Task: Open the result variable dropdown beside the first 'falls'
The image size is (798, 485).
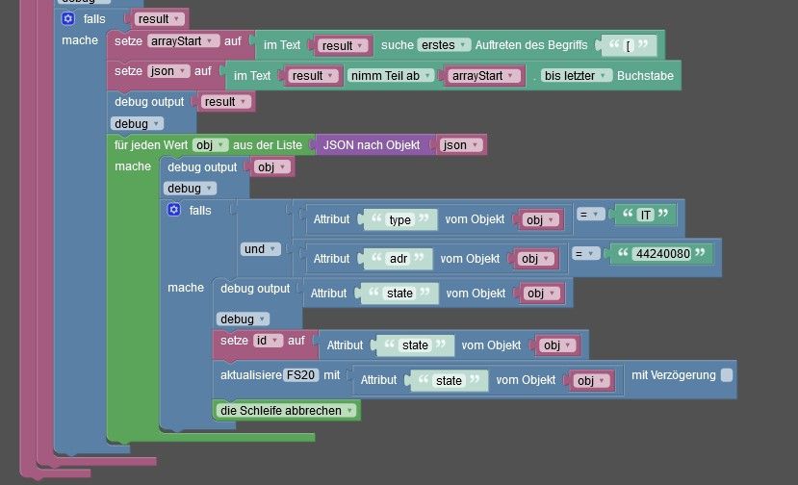Action: tap(159, 19)
